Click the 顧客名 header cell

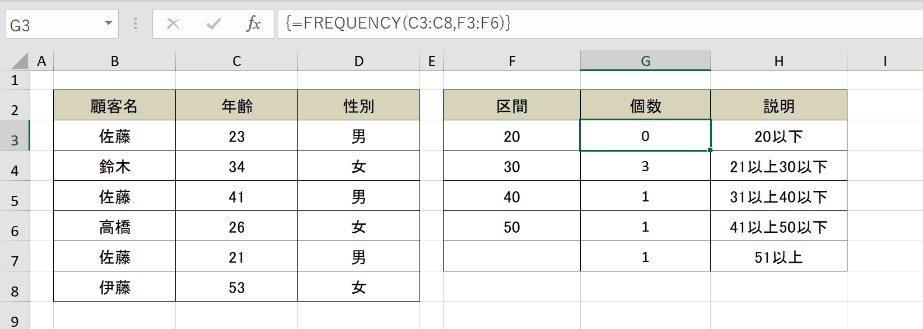[115, 105]
